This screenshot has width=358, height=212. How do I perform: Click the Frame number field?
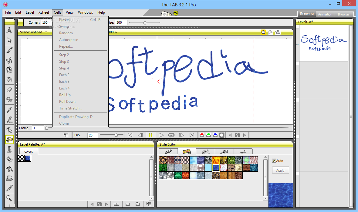click(38, 128)
